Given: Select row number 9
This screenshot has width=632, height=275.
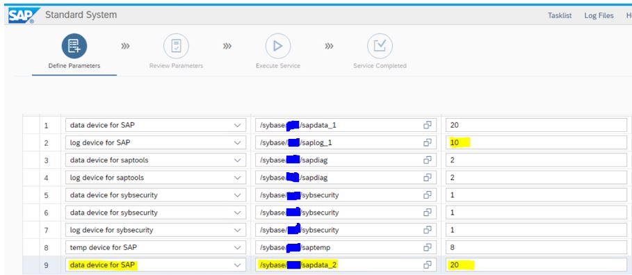Looking at the screenshot, I should click(x=46, y=265).
